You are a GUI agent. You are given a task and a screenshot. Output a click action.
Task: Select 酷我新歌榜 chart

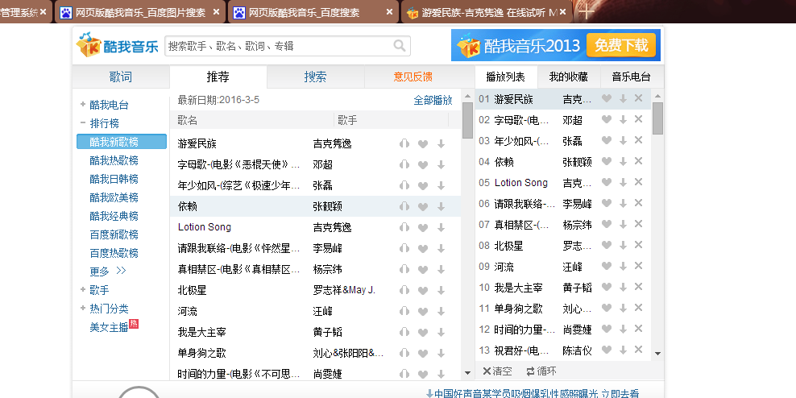[122, 142]
